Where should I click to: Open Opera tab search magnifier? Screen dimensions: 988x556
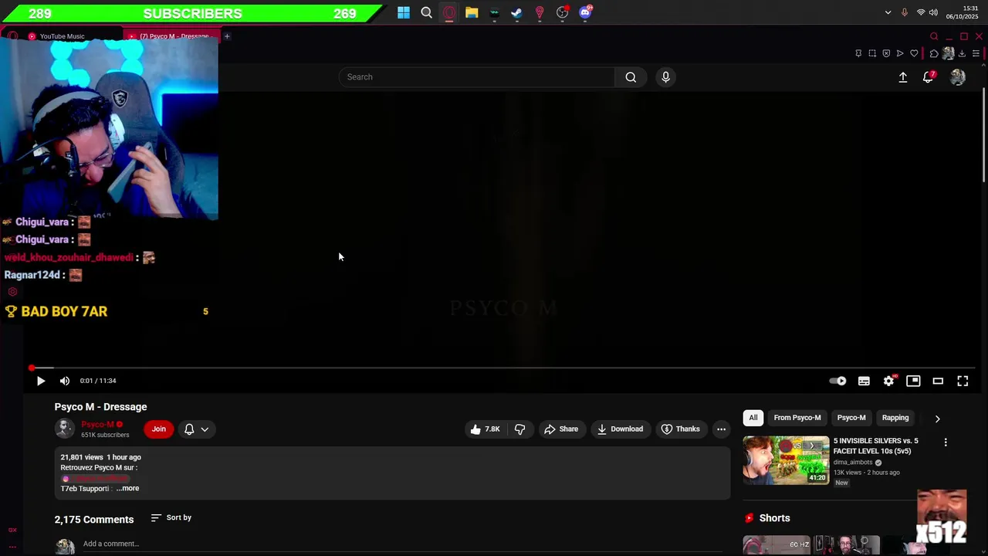coord(934,36)
